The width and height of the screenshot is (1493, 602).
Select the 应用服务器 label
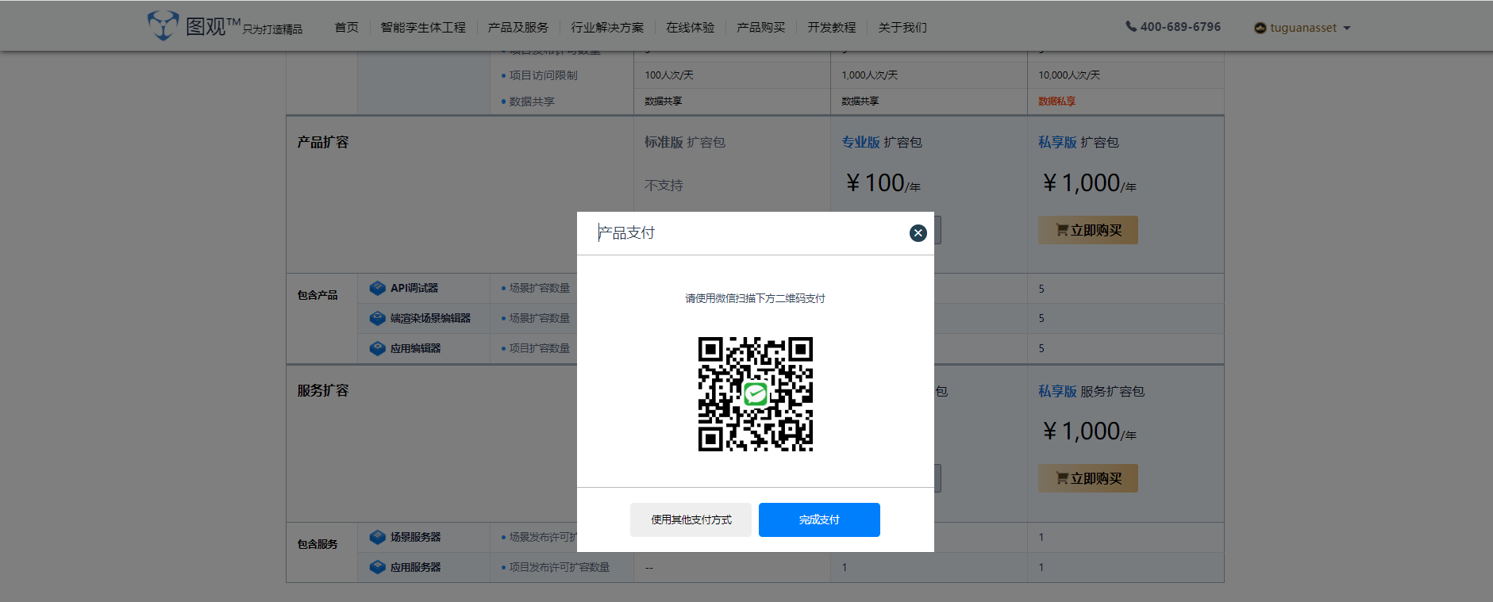(x=415, y=567)
